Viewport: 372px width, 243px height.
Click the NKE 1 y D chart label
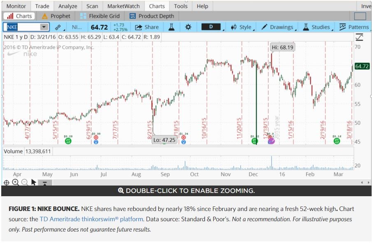[16, 37]
